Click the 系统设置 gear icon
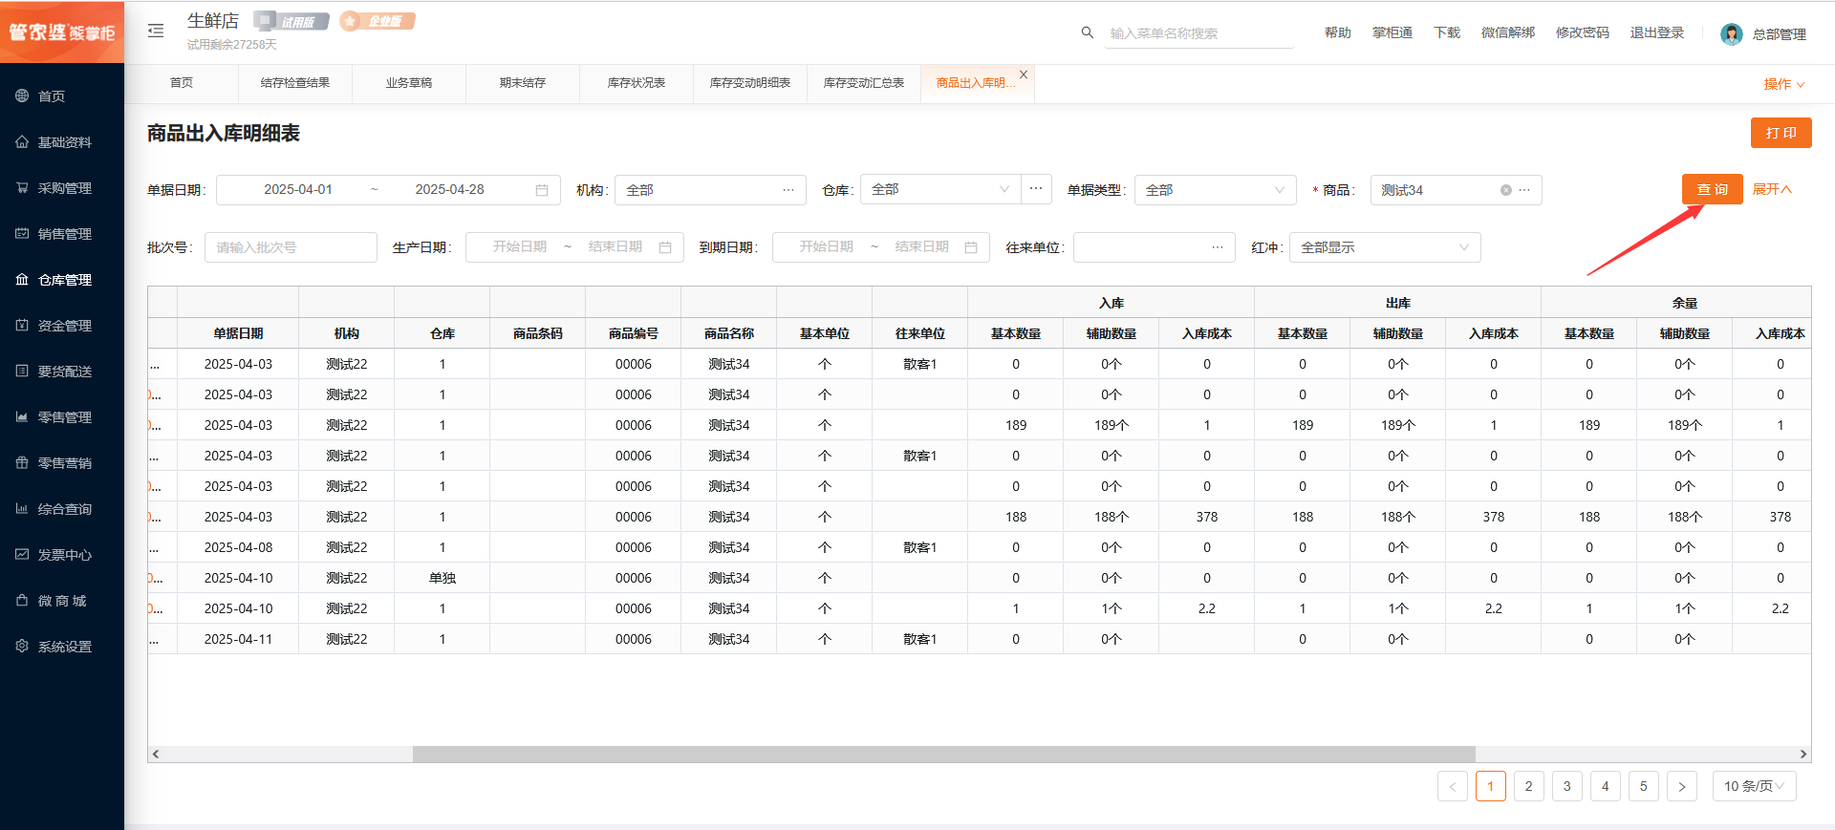 22,646
